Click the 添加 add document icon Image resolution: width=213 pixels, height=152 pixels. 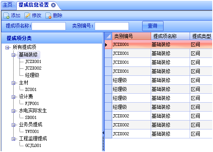(6, 16)
